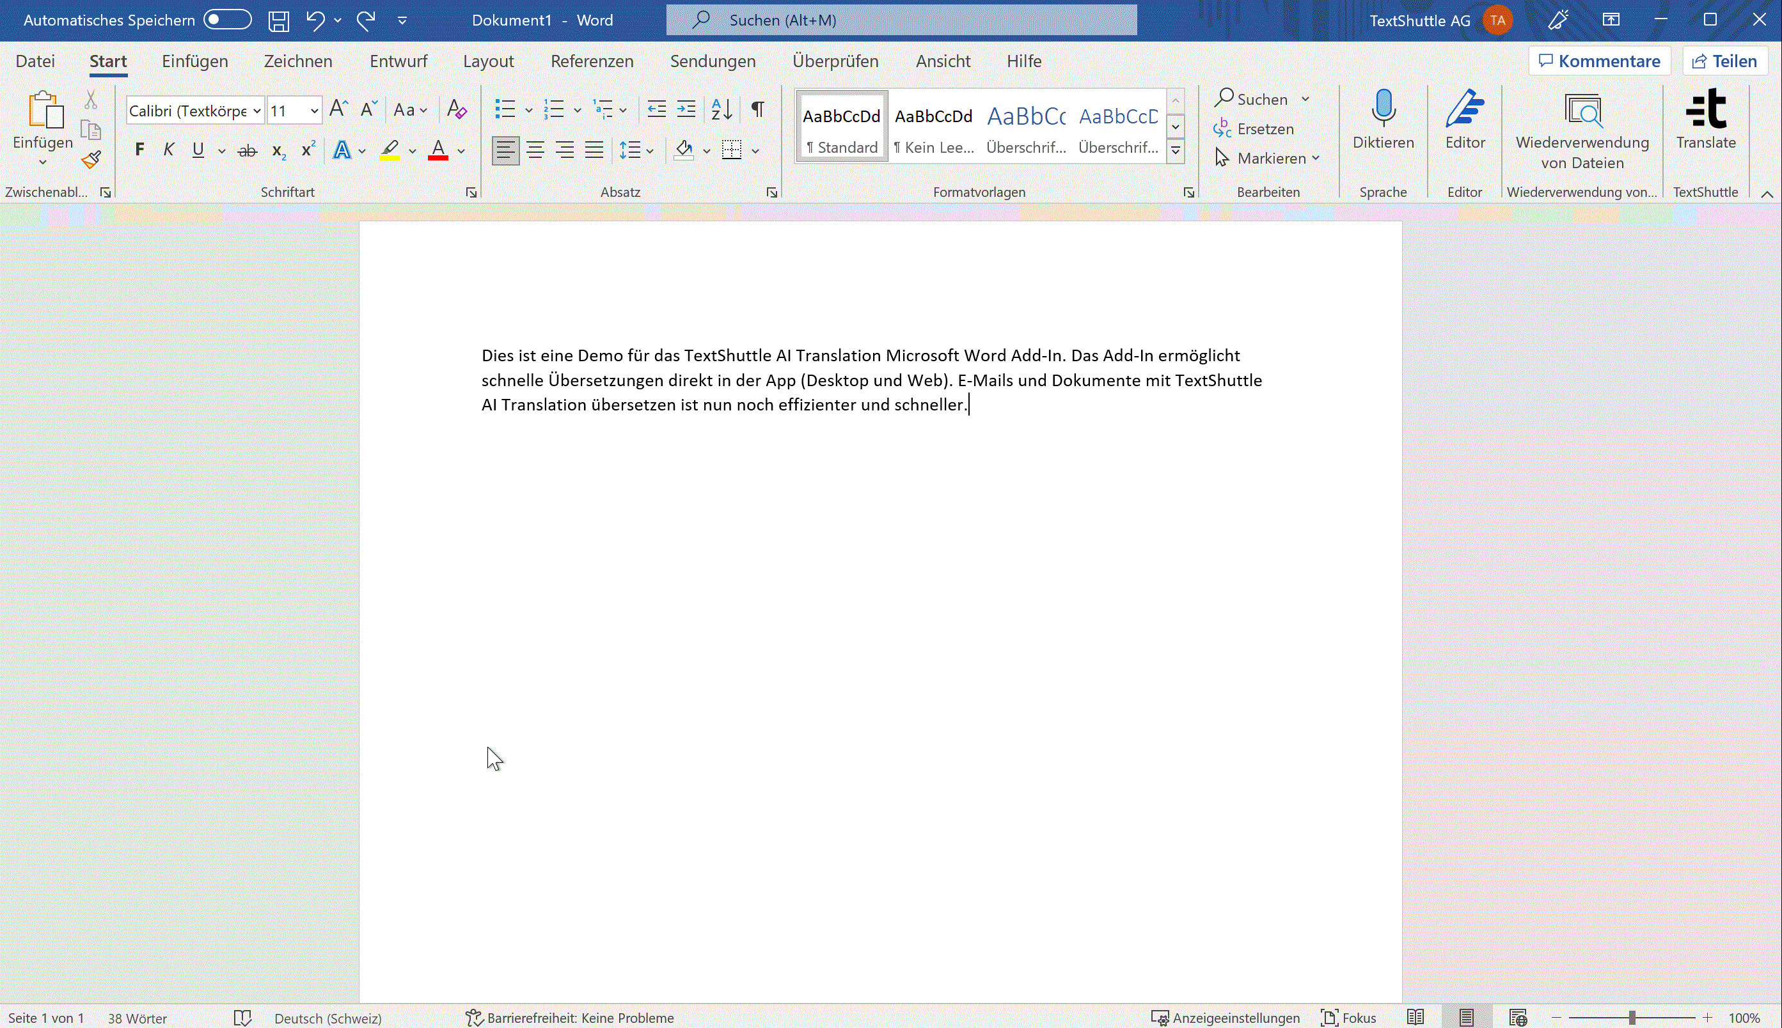
Task: Switch to Einfügen tab
Action: (195, 61)
